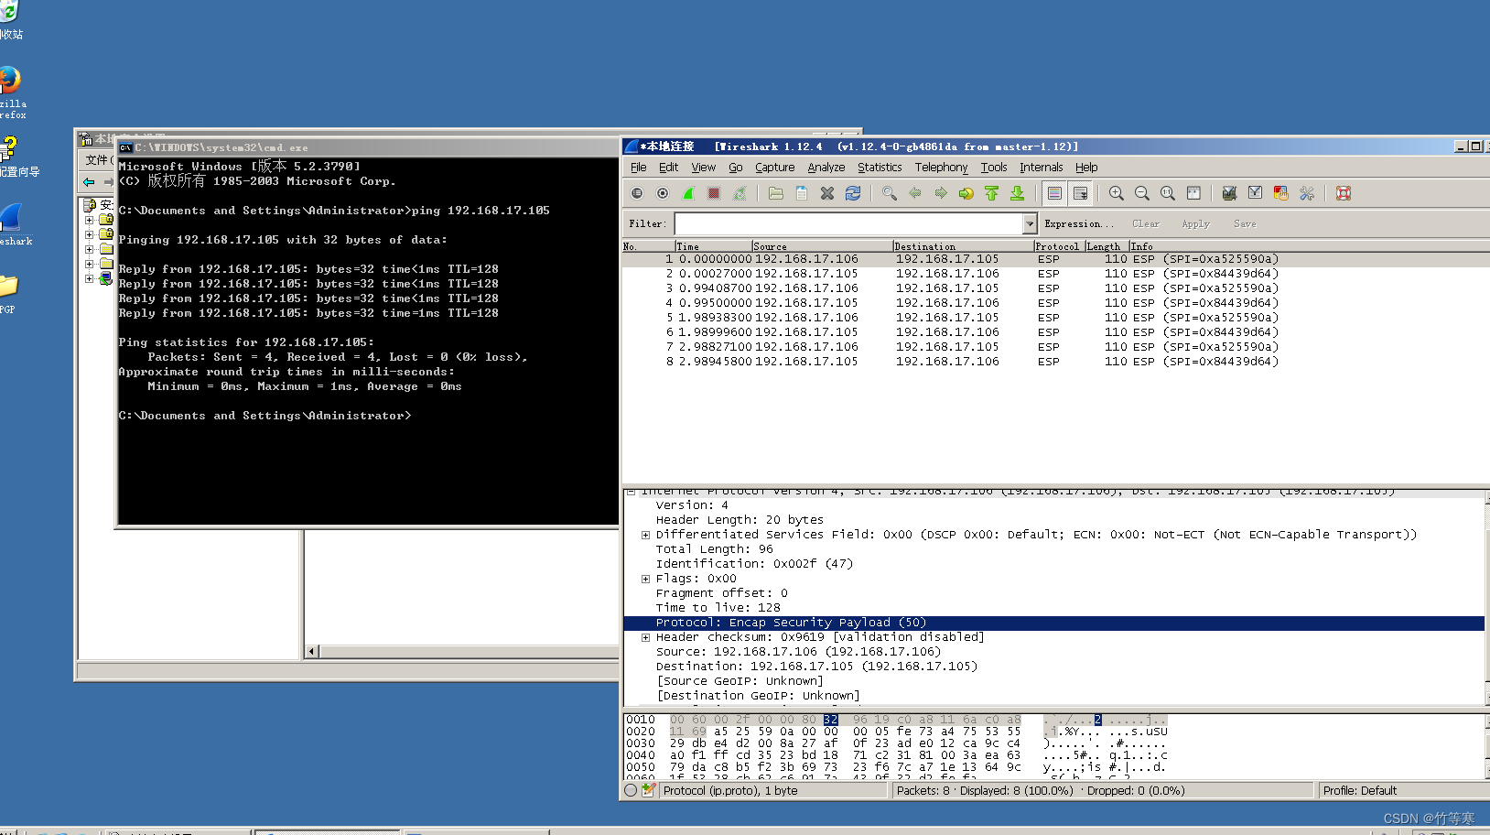Go back in packet history

(x=915, y=193)
